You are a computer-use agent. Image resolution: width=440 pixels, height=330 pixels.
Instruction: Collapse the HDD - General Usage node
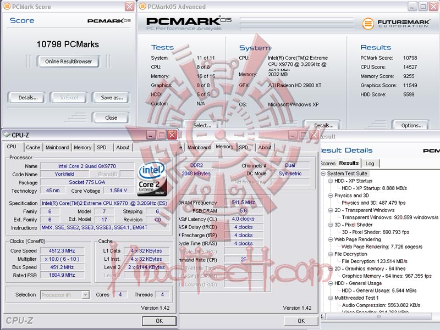click(x=331, y=283)
